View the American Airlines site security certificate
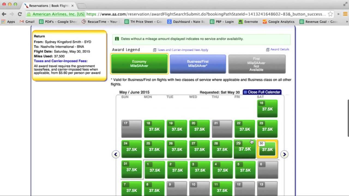The width and height of the screenshot is (349, 196). [56, 14]
